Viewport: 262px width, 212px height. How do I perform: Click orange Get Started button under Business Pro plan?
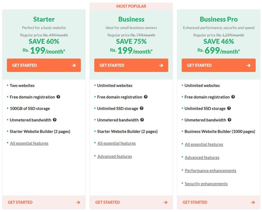click(x=219, y=65)
